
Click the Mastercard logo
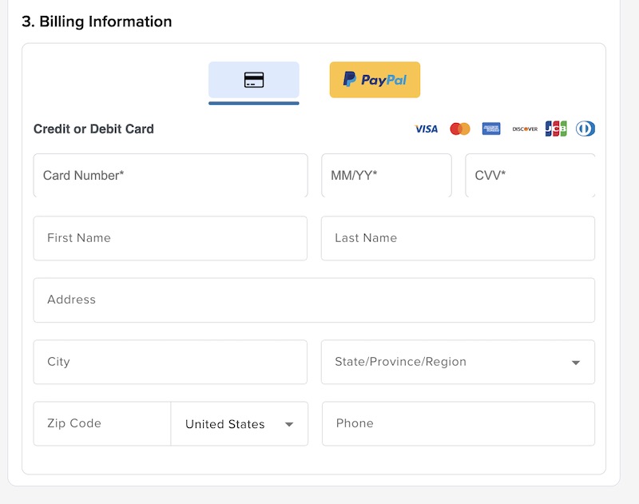tap(460, 129)
